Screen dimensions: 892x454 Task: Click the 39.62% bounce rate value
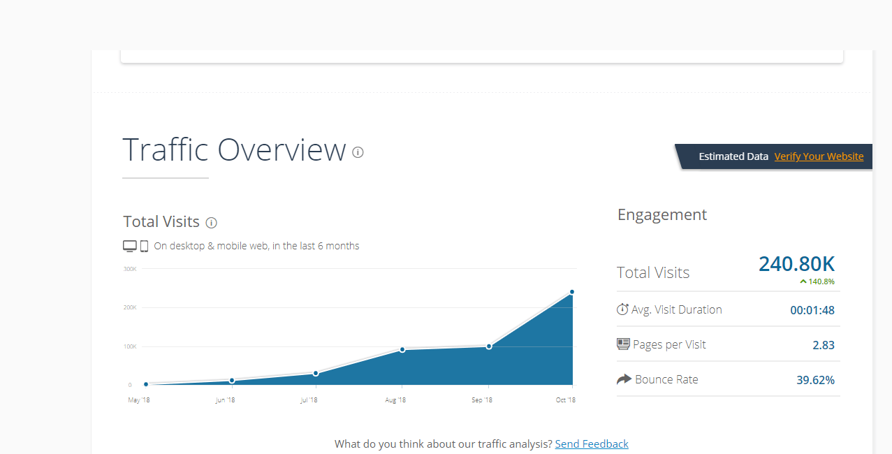(x=815, y=380)
